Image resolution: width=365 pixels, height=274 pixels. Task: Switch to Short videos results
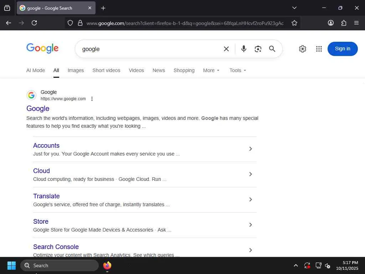tap(106, 70)
